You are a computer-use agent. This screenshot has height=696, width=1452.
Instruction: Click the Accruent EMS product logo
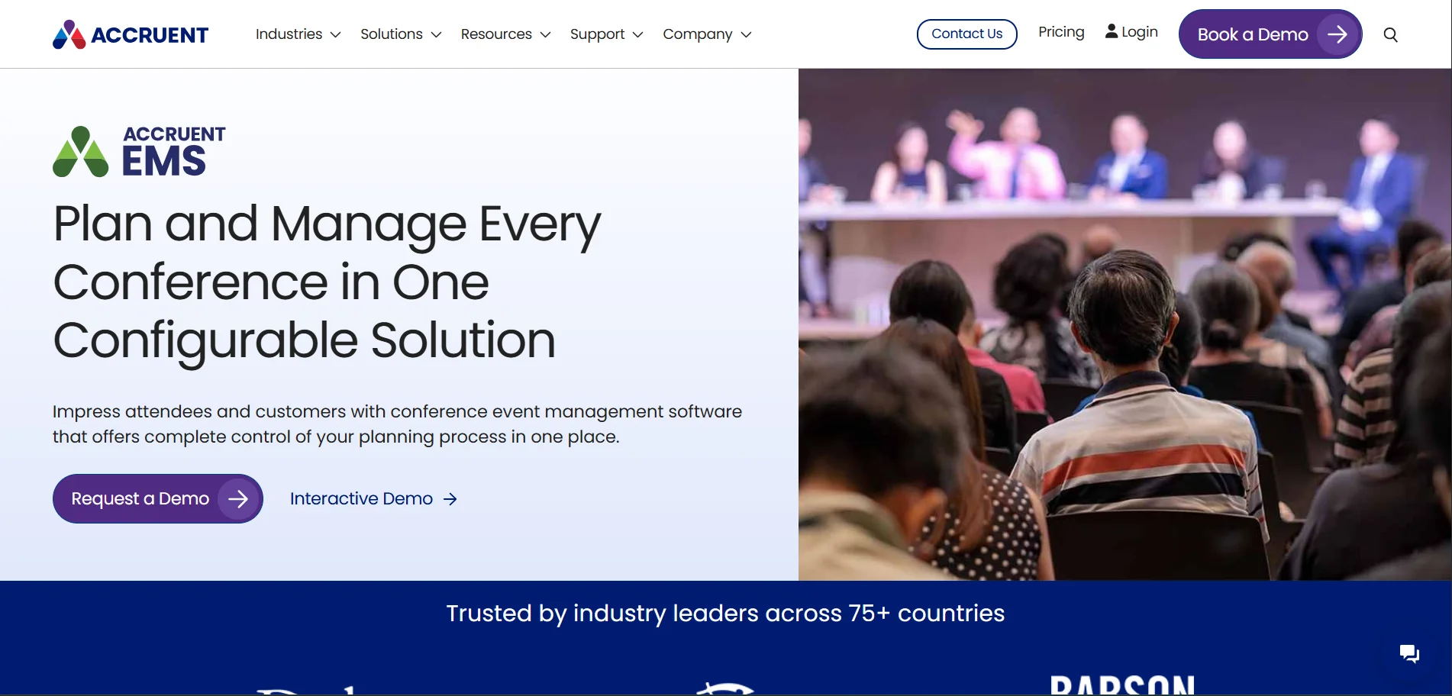pos(139,152)
